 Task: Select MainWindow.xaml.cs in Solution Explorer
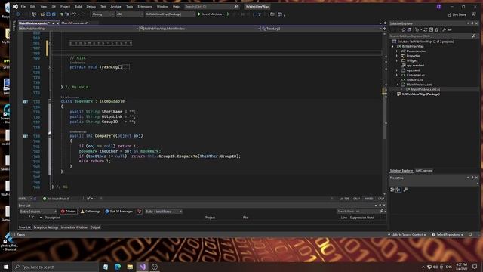pyautogui.click(x=425, y=89)
